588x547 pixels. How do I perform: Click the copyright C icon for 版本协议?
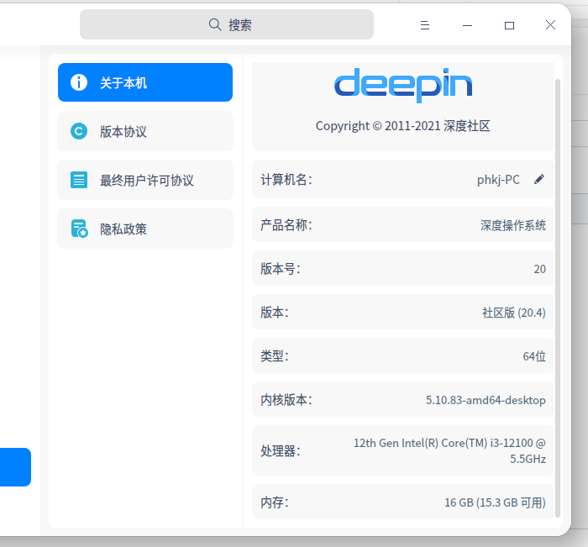79,131
